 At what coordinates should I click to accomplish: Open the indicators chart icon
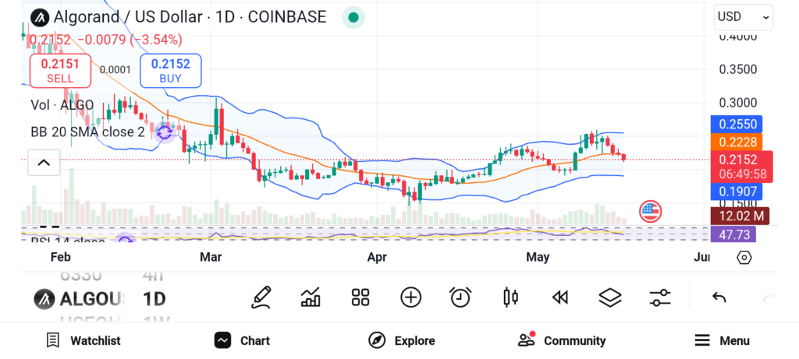pyautogui.click(x=311, y=297)
